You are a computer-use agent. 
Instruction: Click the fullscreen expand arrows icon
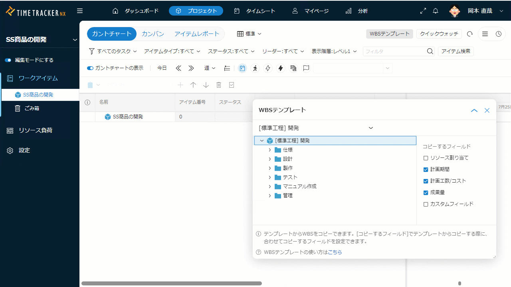point(423,11)
